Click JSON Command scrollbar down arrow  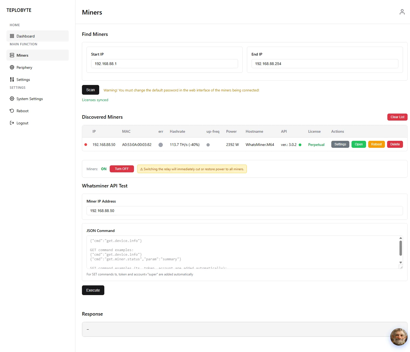click(401, 262)
